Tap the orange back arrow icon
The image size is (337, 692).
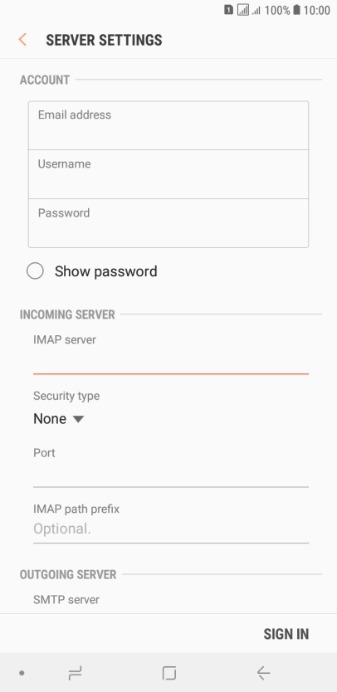pos(22,40)
